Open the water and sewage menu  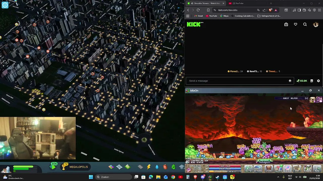[x=157, y=167]
